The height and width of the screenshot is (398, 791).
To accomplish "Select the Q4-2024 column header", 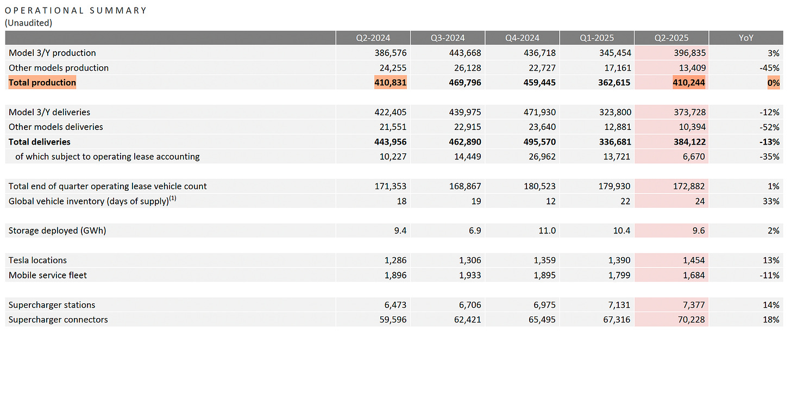I will point(522,38).
